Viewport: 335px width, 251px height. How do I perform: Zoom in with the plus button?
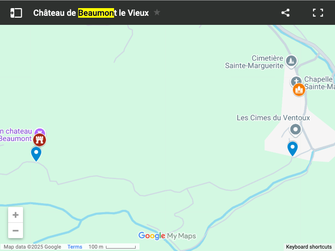pos(16,215)
